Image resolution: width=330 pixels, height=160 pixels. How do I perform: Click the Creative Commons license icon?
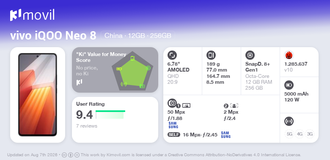tap(64, 155)
